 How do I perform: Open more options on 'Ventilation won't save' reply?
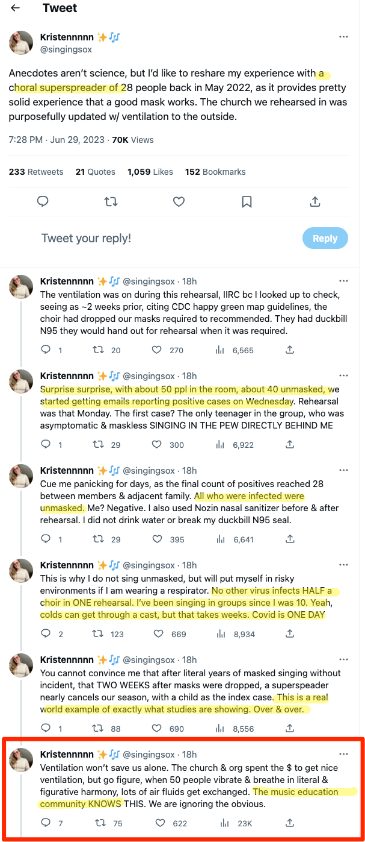(343, 754)
